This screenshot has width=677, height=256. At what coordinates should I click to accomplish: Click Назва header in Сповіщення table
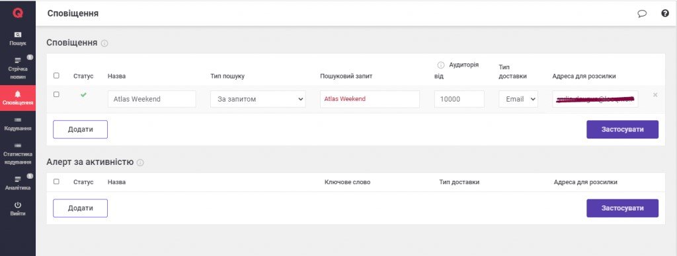click(116, 77)
